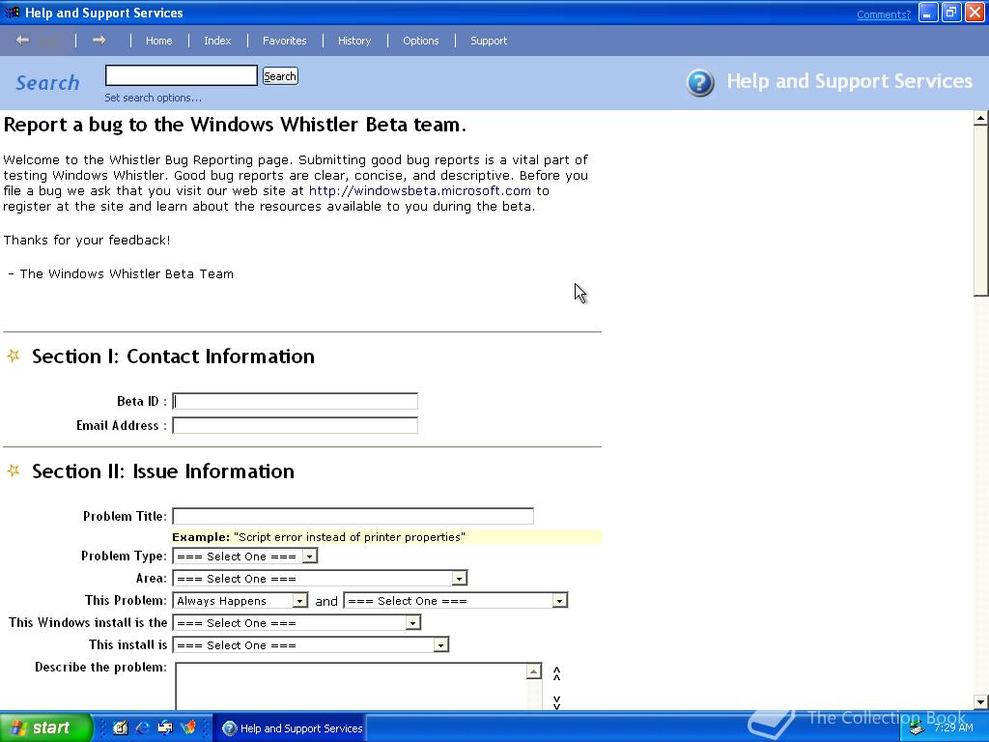Click the Section I: Contact Information heading
The height and width of the screenshot is (742, 989).
[174, 357]
